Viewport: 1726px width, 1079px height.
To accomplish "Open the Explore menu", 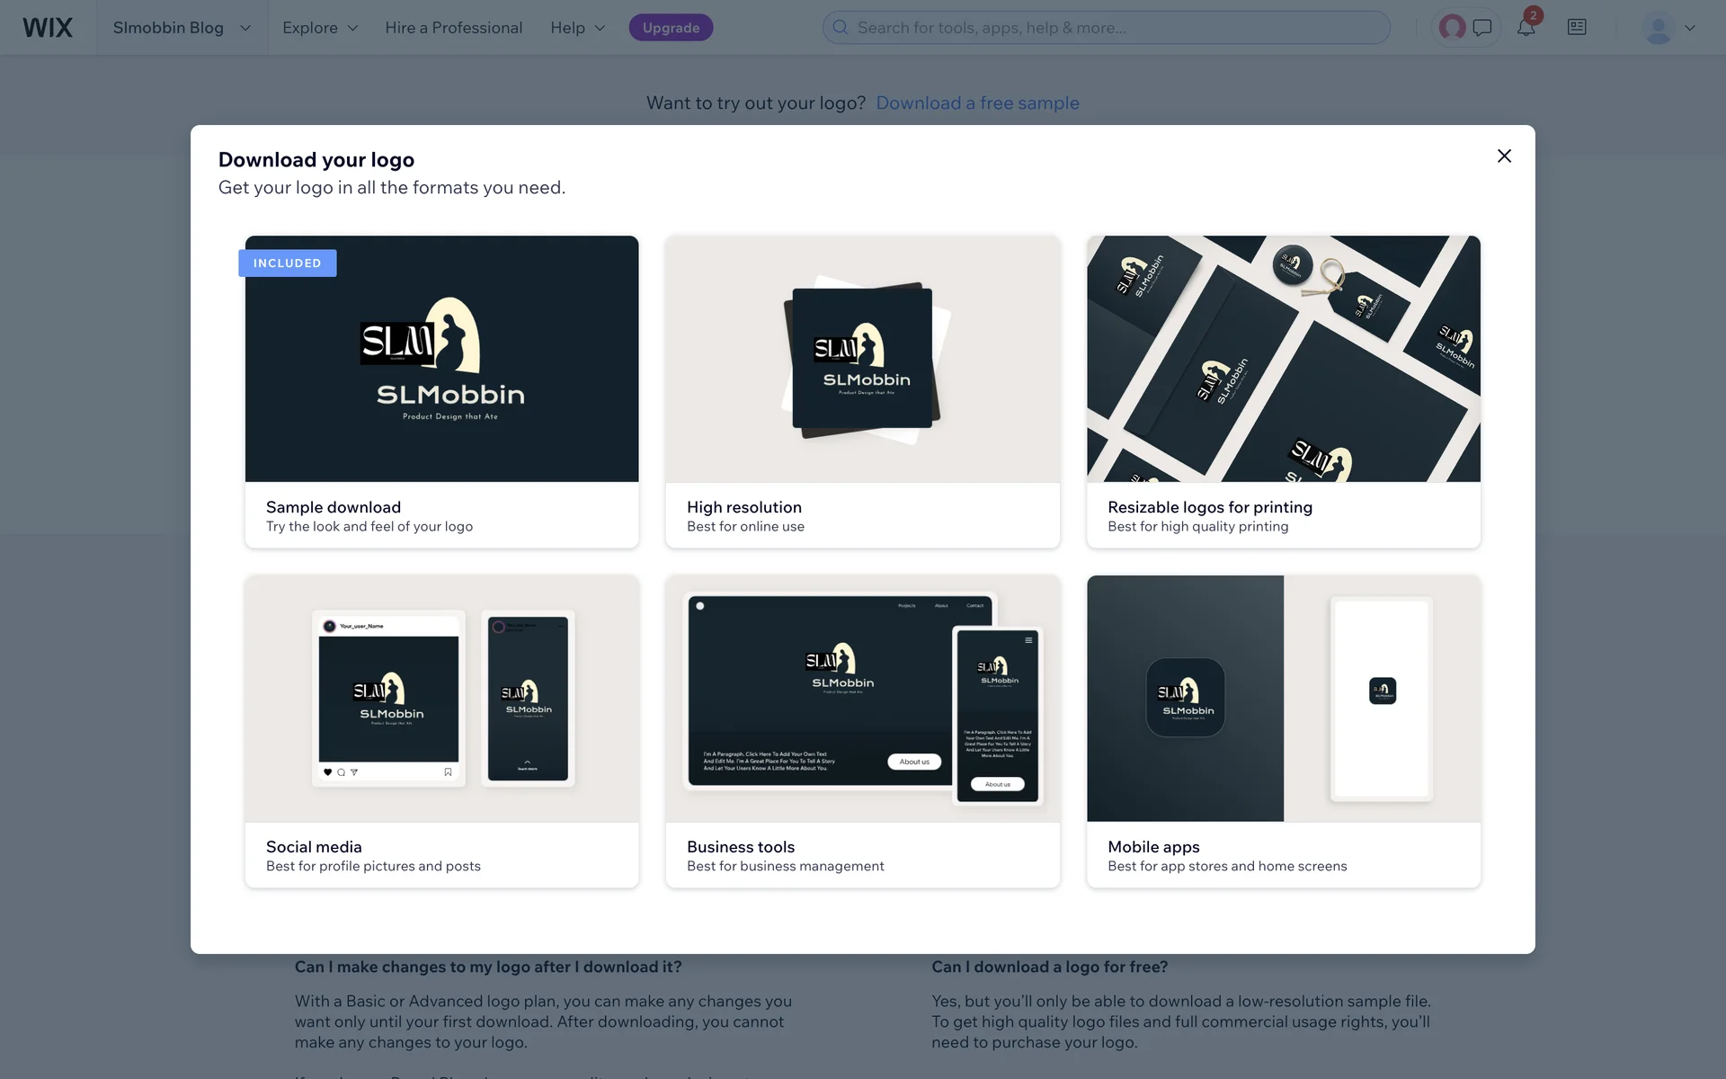I will coord(320,28).
